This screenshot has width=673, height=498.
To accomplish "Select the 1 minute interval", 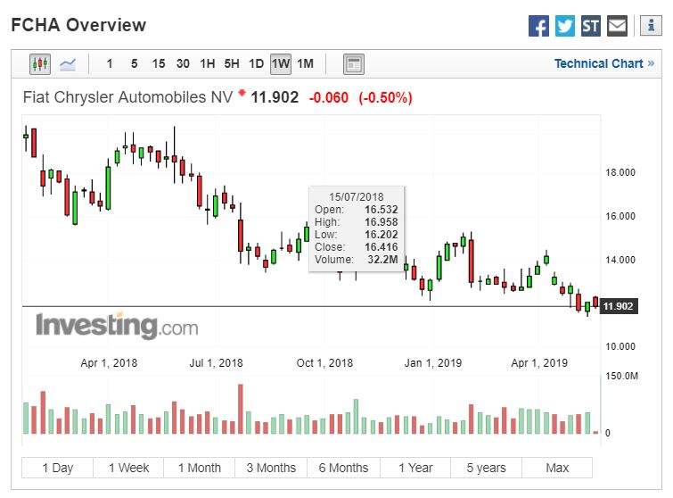I will (110, 63).
